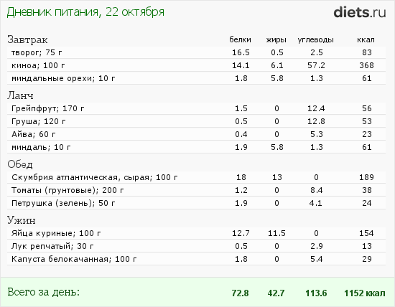The height and width of the screenshot is (307, 395).
Task: Click the 83 kcal value for творог
Action: 367,52
